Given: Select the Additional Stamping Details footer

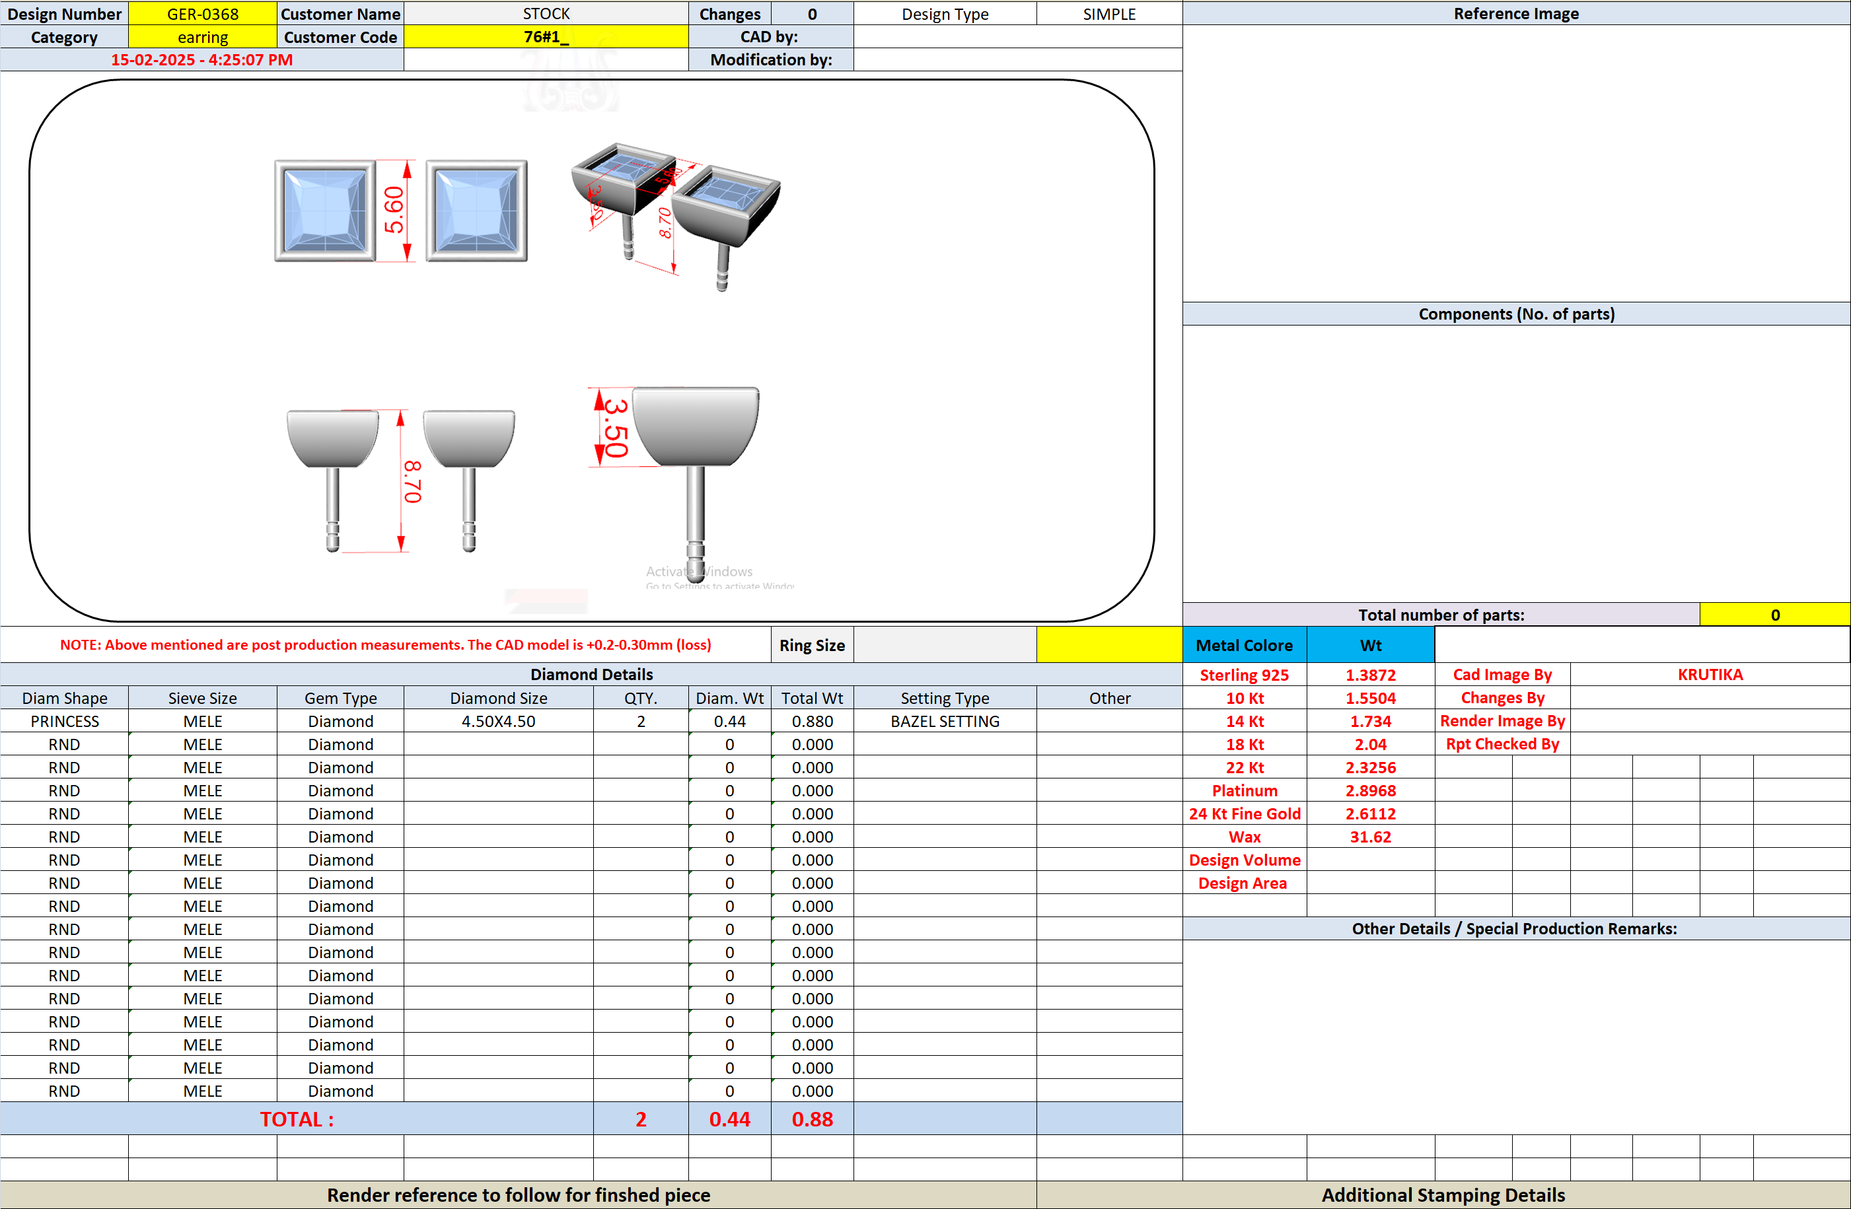Looking at the screenshot, I should (1443, 1194).
